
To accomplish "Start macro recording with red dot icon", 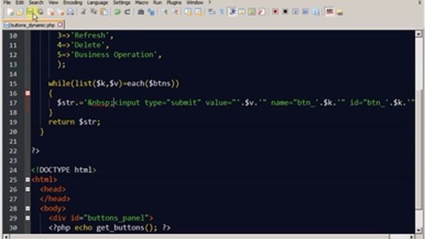I will coord(275,12).
